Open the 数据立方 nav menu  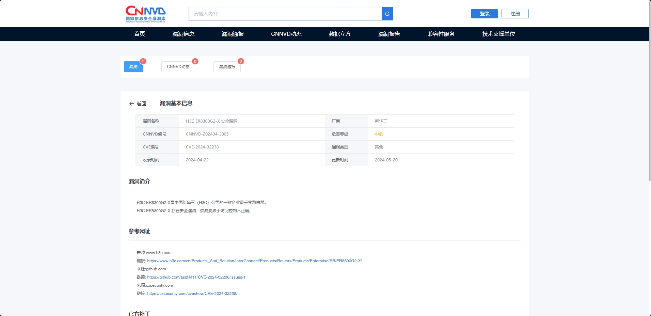point(340,34)
